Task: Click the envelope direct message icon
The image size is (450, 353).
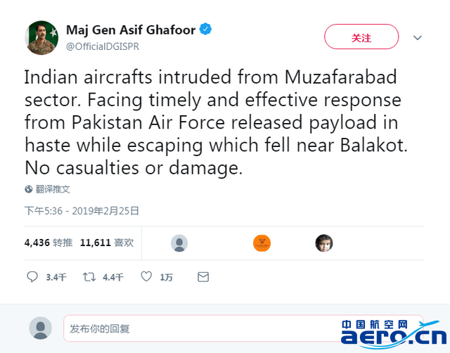Action: [203, 277]
